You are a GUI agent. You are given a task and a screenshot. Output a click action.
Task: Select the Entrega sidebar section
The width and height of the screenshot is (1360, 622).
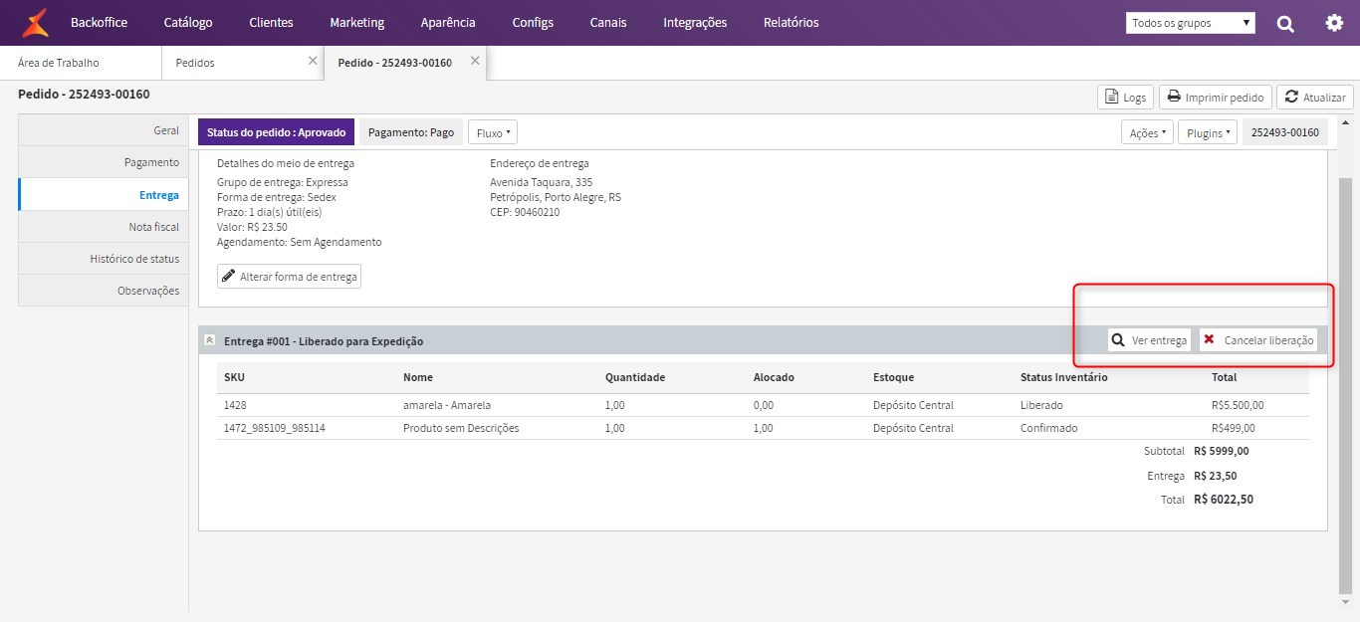click(104, 194)
